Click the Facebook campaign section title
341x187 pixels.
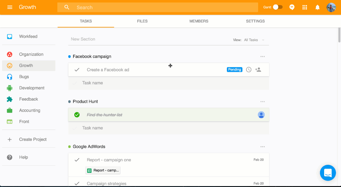92,56
